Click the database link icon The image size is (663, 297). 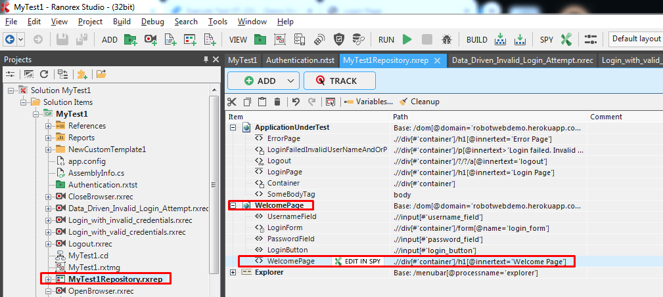coord(359,39)
